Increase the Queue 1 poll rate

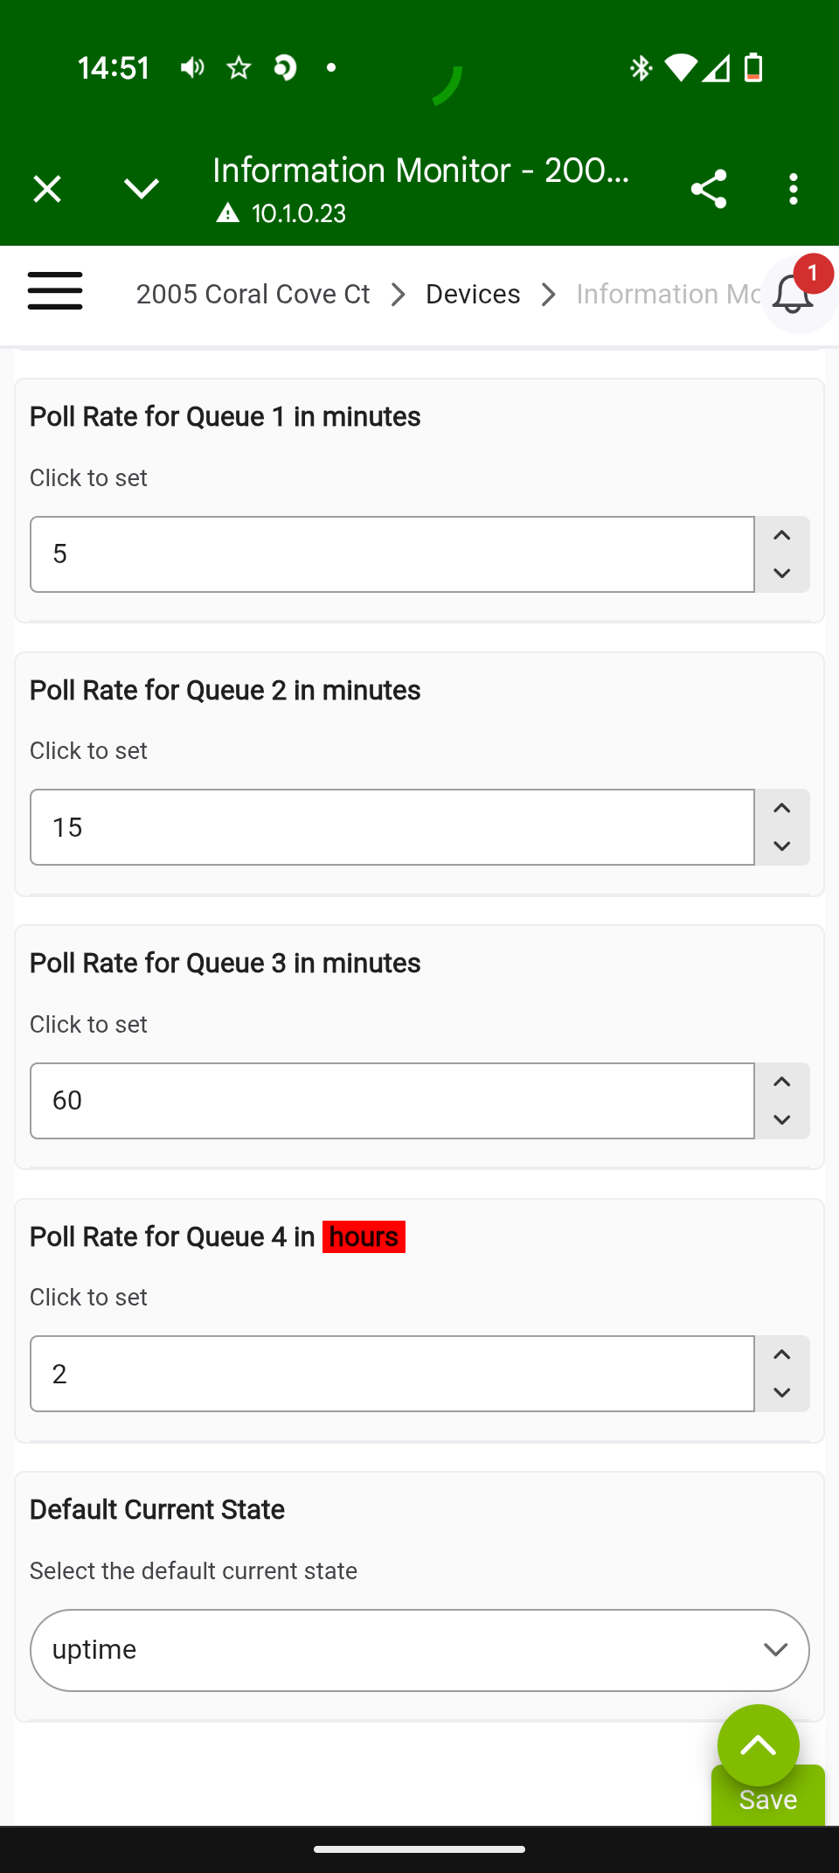pos(782,535)
